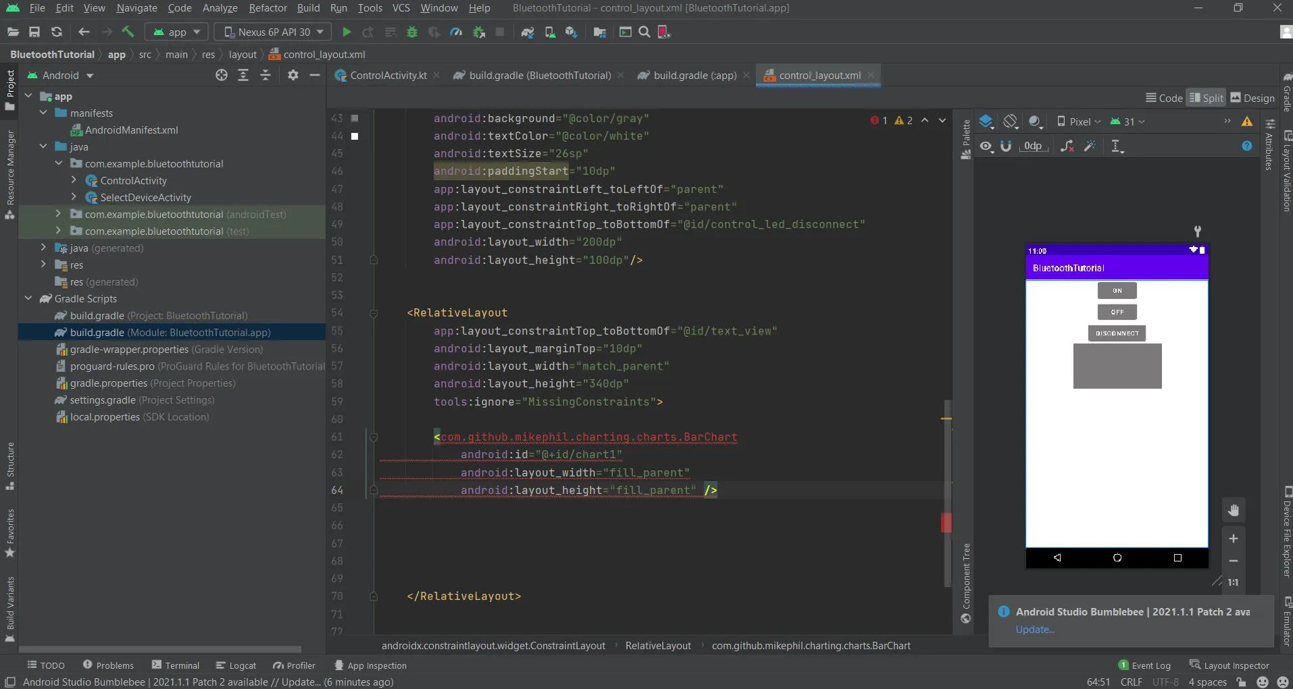Viewport: 1293px width, 689px height.
Task: Switch editor to Design view mode
Action: [x=1252, y=98]
